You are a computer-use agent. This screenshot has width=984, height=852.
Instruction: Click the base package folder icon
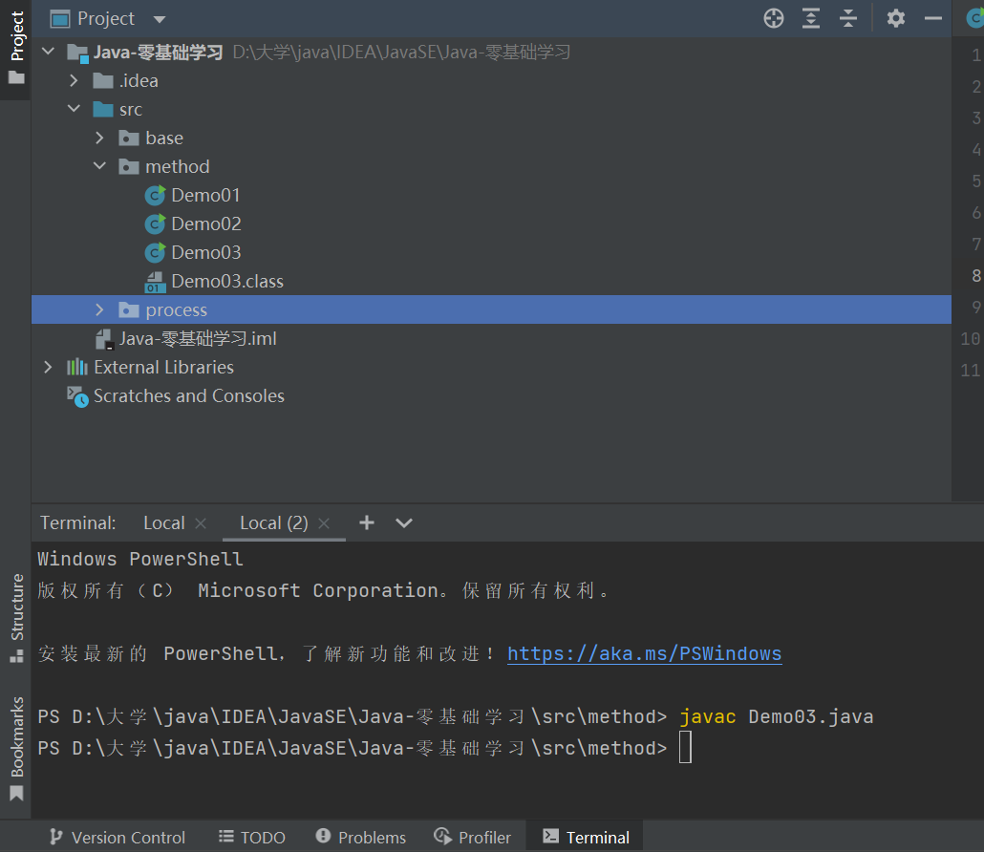coord(129,138)
